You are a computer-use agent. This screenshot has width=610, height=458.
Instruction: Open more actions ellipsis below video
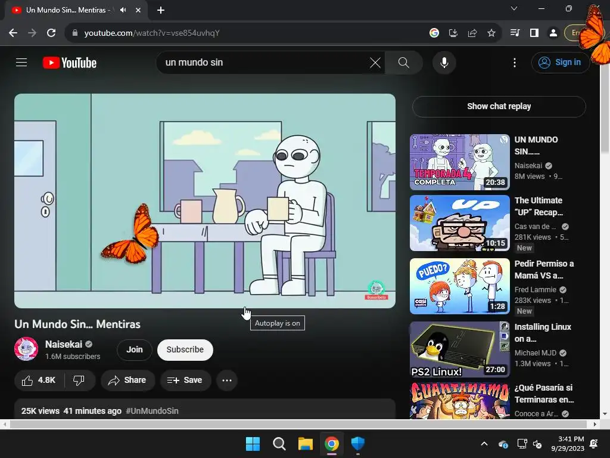point(227,380)
